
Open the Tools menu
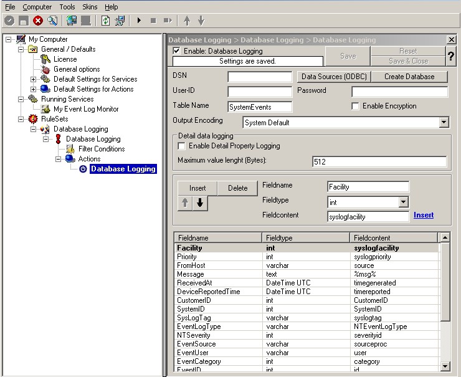click(67, 7)
